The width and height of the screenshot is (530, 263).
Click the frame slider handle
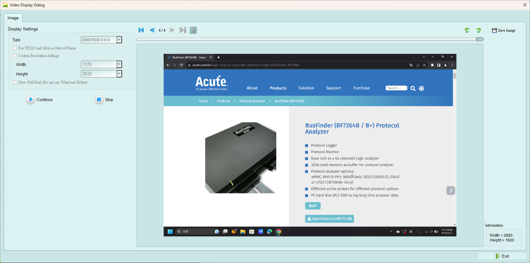click(480, 39)
